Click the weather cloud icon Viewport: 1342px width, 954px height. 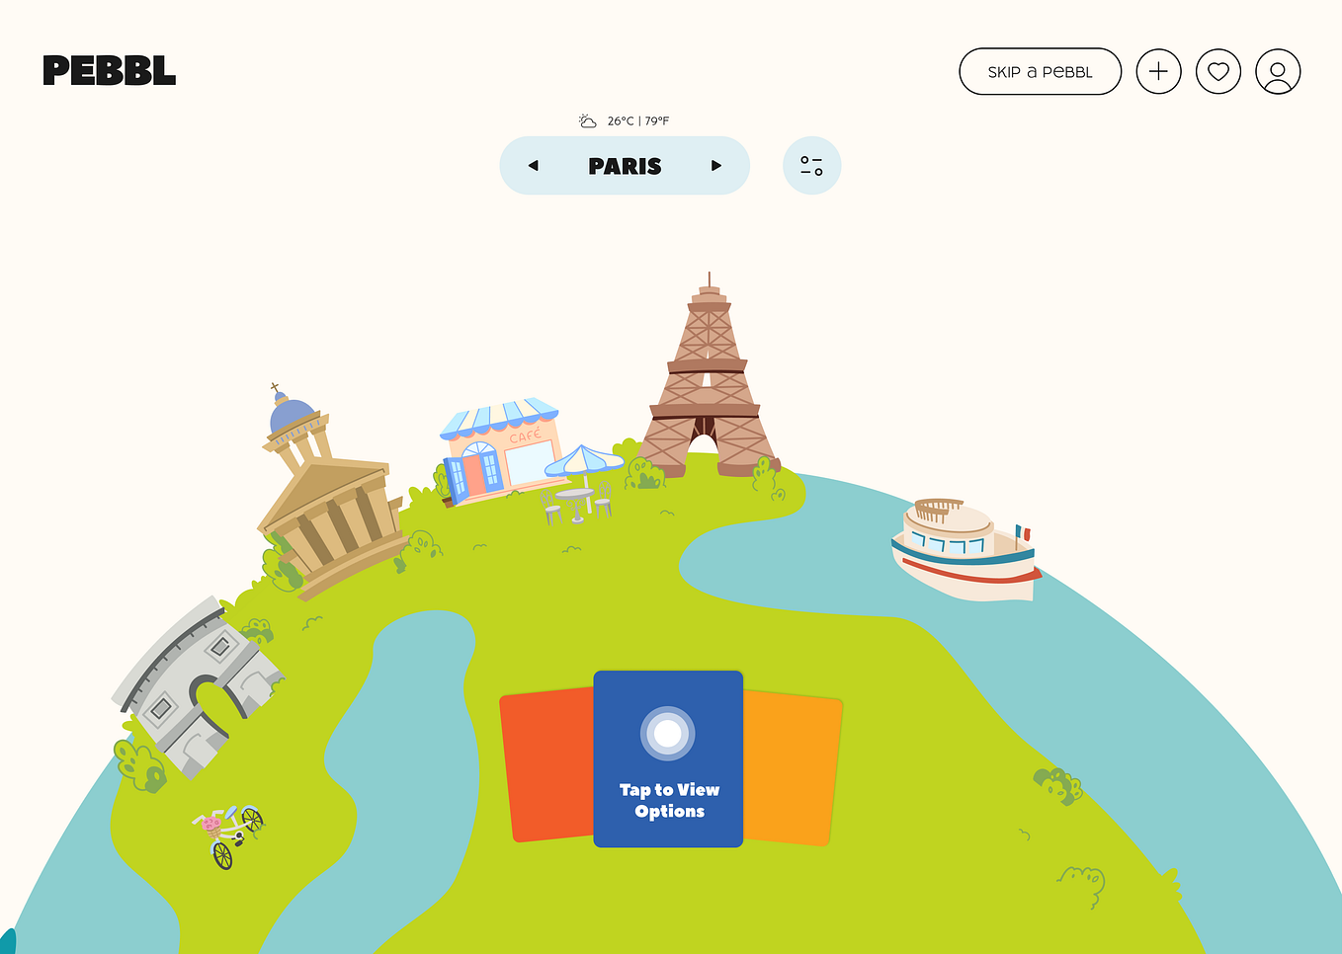(x=588, y=120)
